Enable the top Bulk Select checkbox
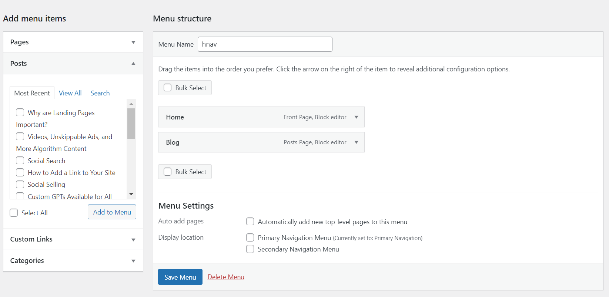This screenshot has height=297, width=609. coord(167,88)
